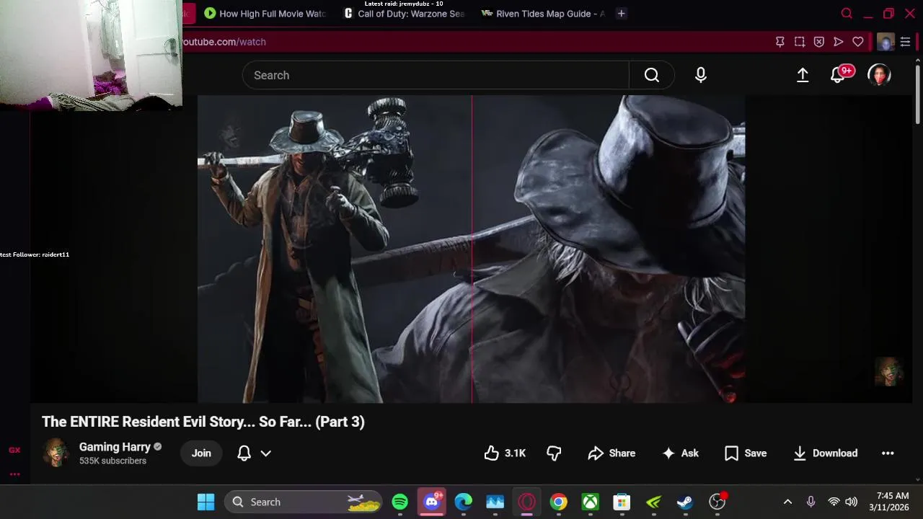Click the pin icon in the address bar
Viewport: 923px width, 519px height.
click(780, 42)
